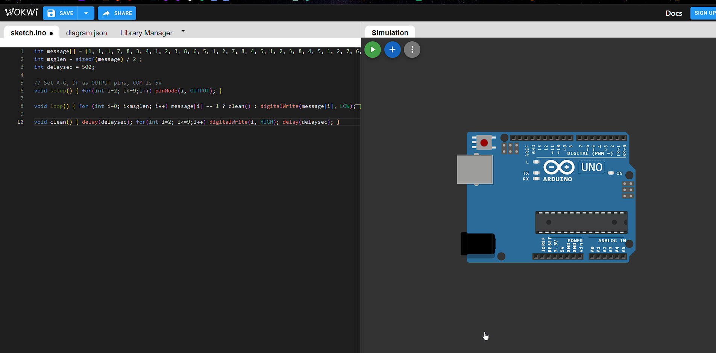Click the black power jack on Arduino

pos(478,244)
